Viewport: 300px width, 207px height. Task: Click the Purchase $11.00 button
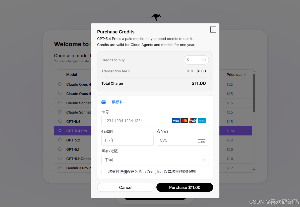[185, 187]
